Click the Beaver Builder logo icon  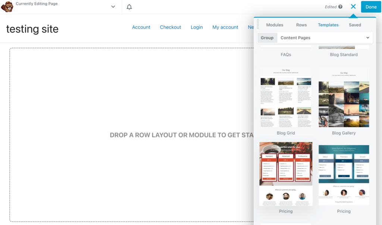point(7,7)
